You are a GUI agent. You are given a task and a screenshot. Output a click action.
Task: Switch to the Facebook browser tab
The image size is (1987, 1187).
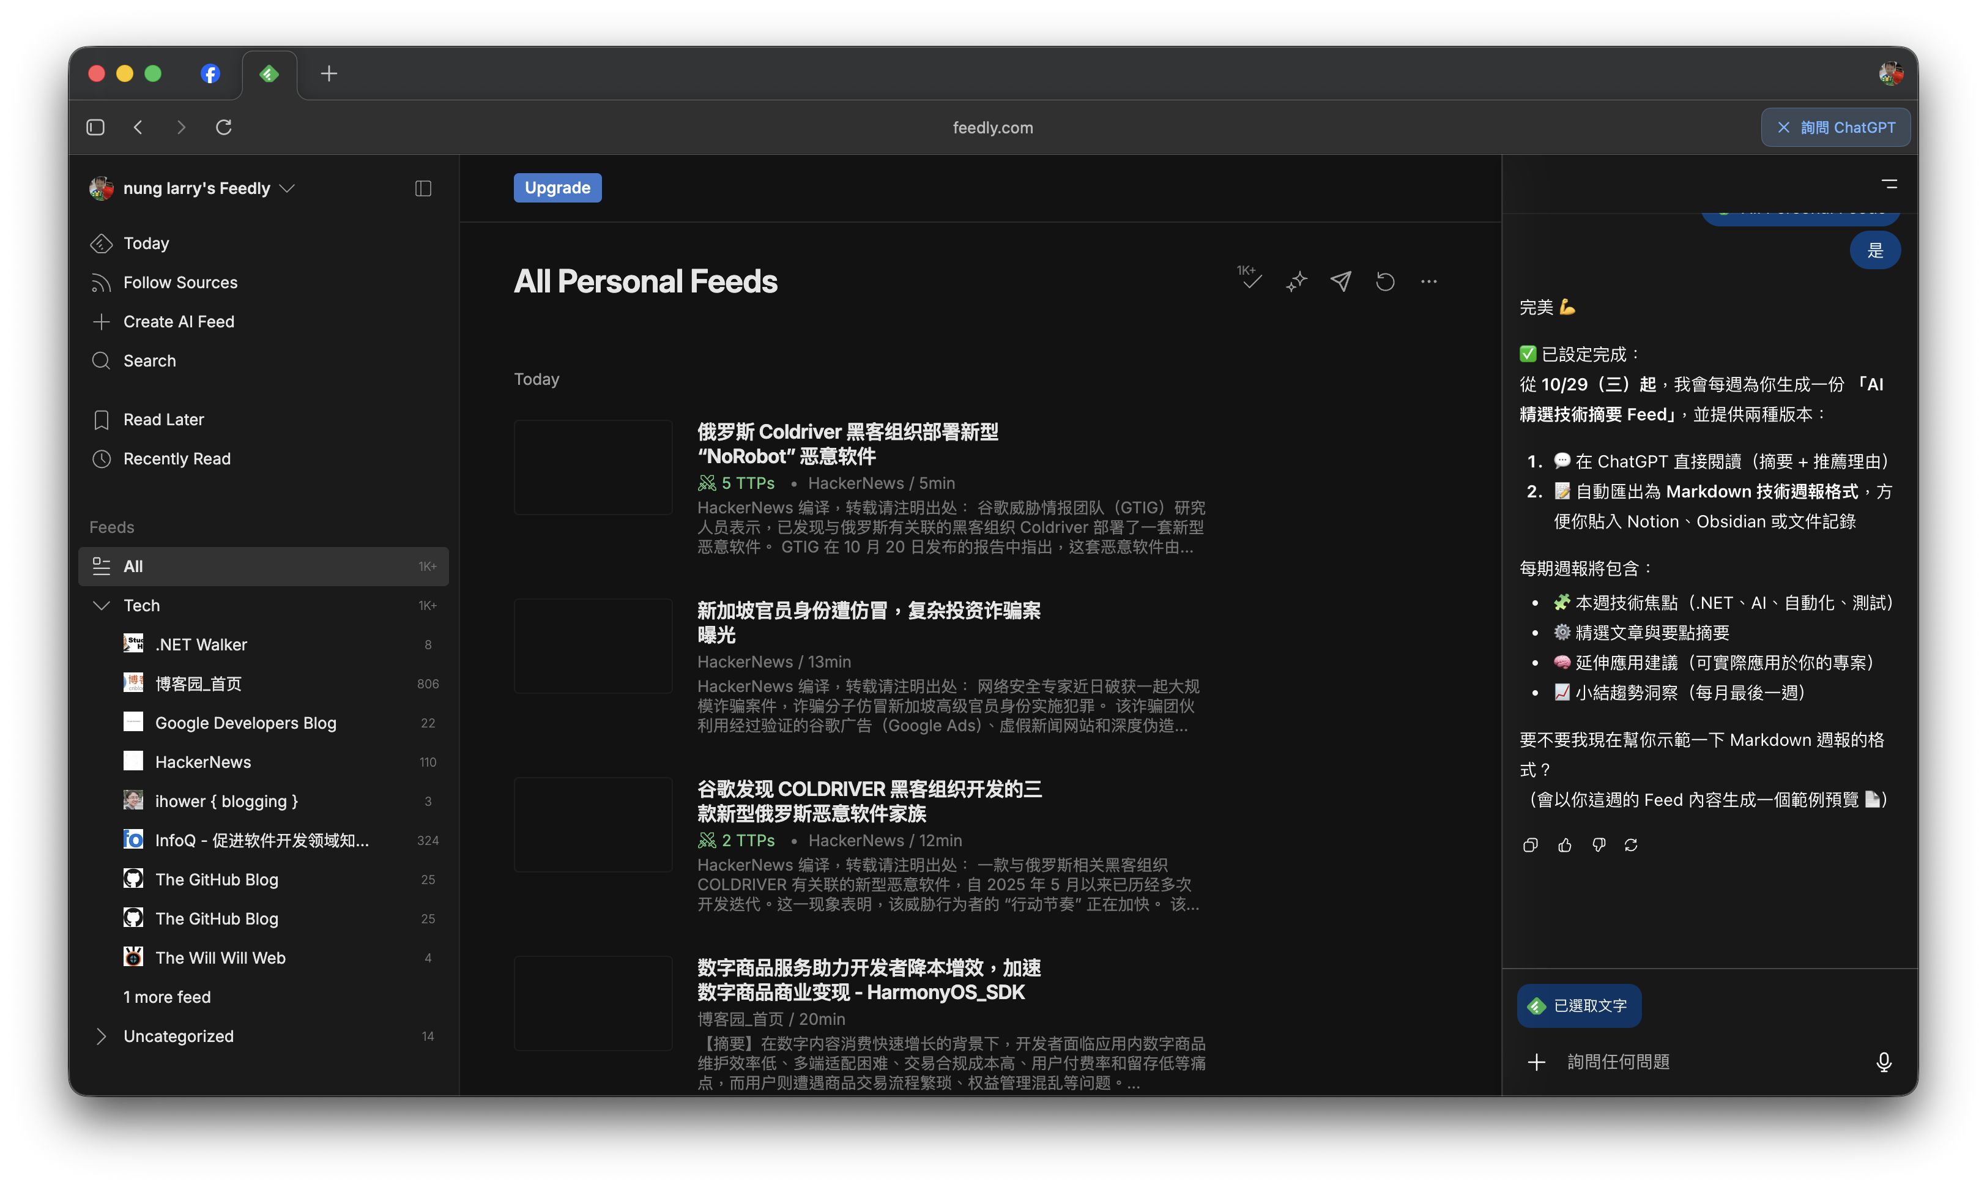(210, 73)
